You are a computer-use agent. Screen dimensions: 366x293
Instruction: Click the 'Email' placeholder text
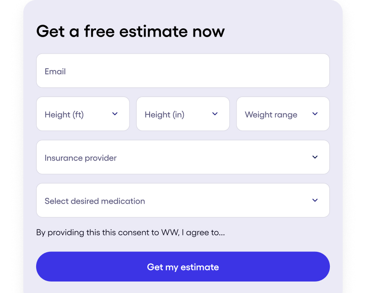point(55,71)
